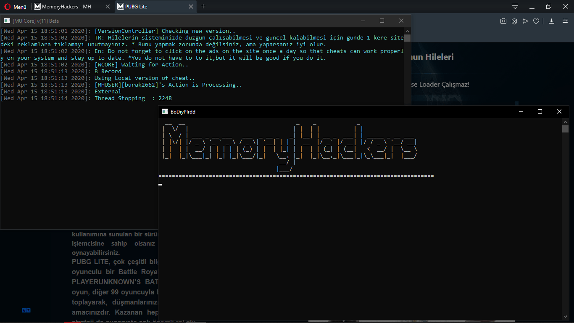Click the "[MUICore] v{11} Beta" window title

point(36,21)
